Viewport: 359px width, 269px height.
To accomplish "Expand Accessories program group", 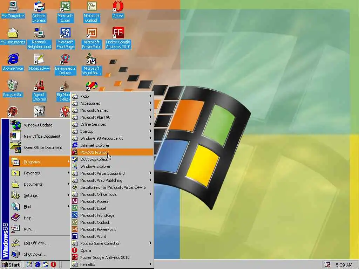I will (x=112, y=103).
